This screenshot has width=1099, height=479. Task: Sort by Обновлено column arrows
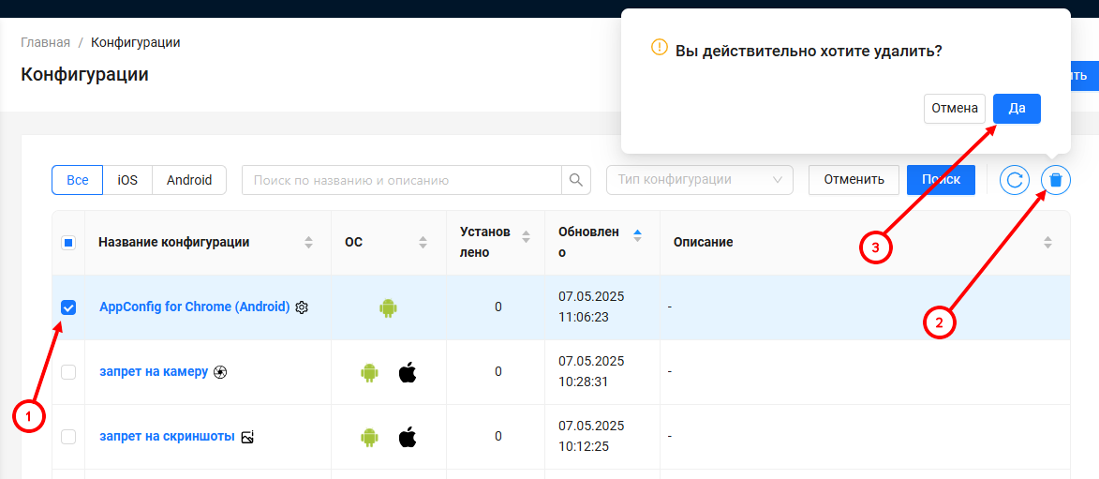[x=638, y=236]
